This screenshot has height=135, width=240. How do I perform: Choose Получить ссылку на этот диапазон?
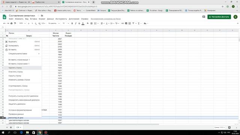[x=23, y=96]
